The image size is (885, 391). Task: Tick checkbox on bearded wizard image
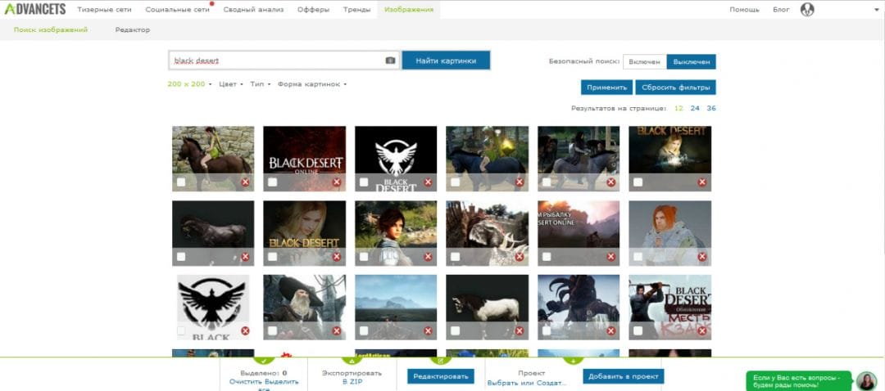272,330
